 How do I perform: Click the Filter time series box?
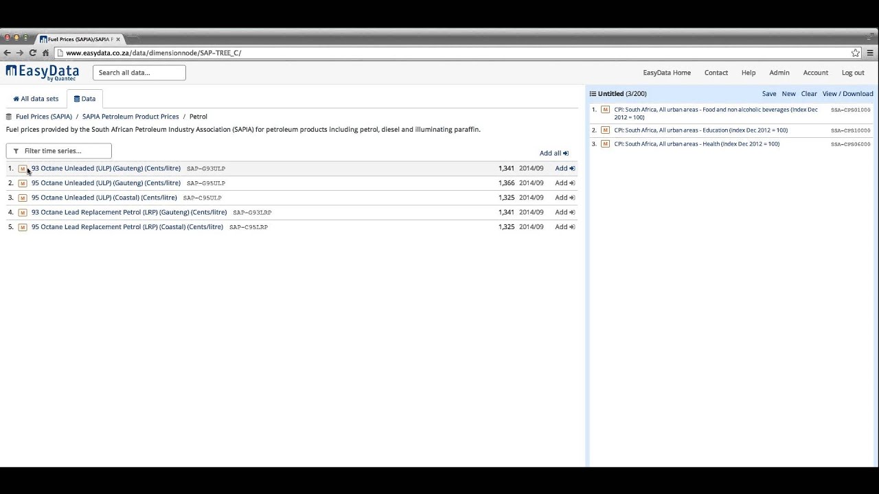point(59,151)
